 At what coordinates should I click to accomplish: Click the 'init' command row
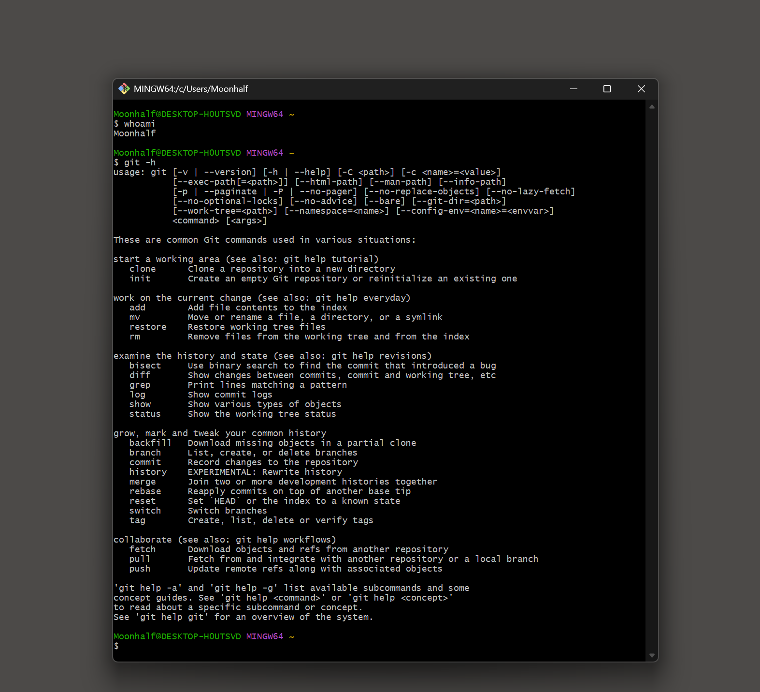tap(323, 279)
